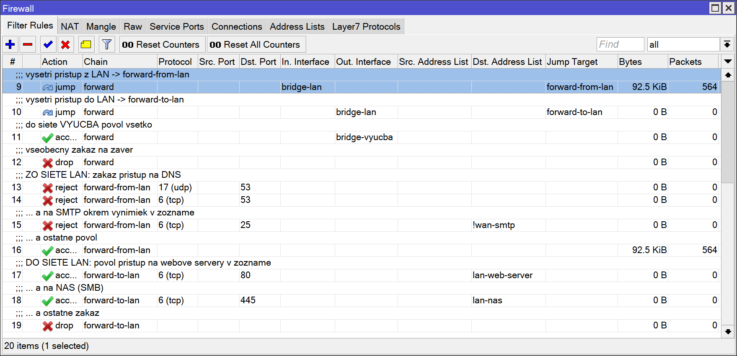
Task: Click the blue plus Add rule icon
Action: coord(10,44)
